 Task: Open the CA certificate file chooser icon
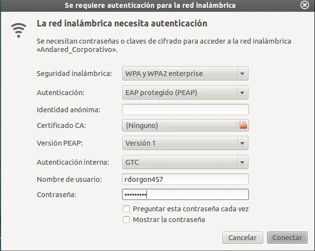(243, 125)
